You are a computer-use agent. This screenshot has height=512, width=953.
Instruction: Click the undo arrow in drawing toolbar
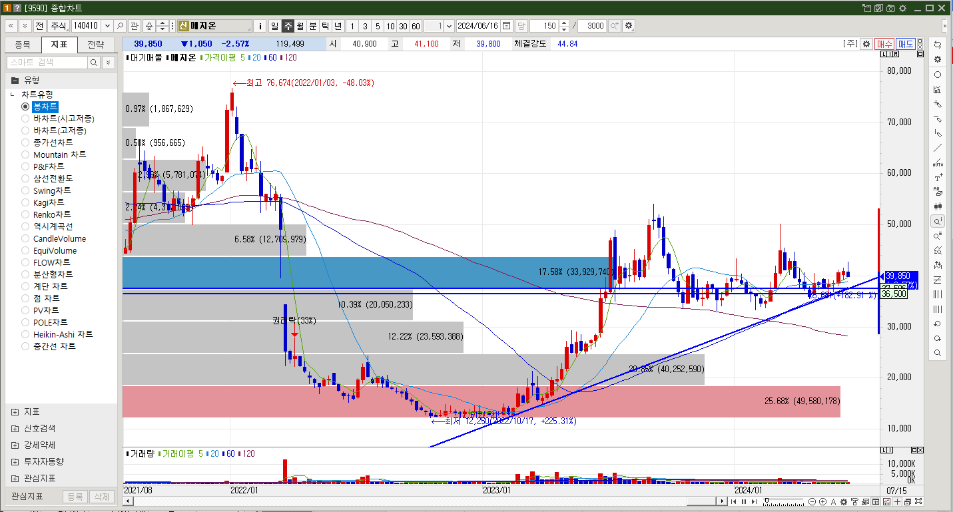point(938,324)
